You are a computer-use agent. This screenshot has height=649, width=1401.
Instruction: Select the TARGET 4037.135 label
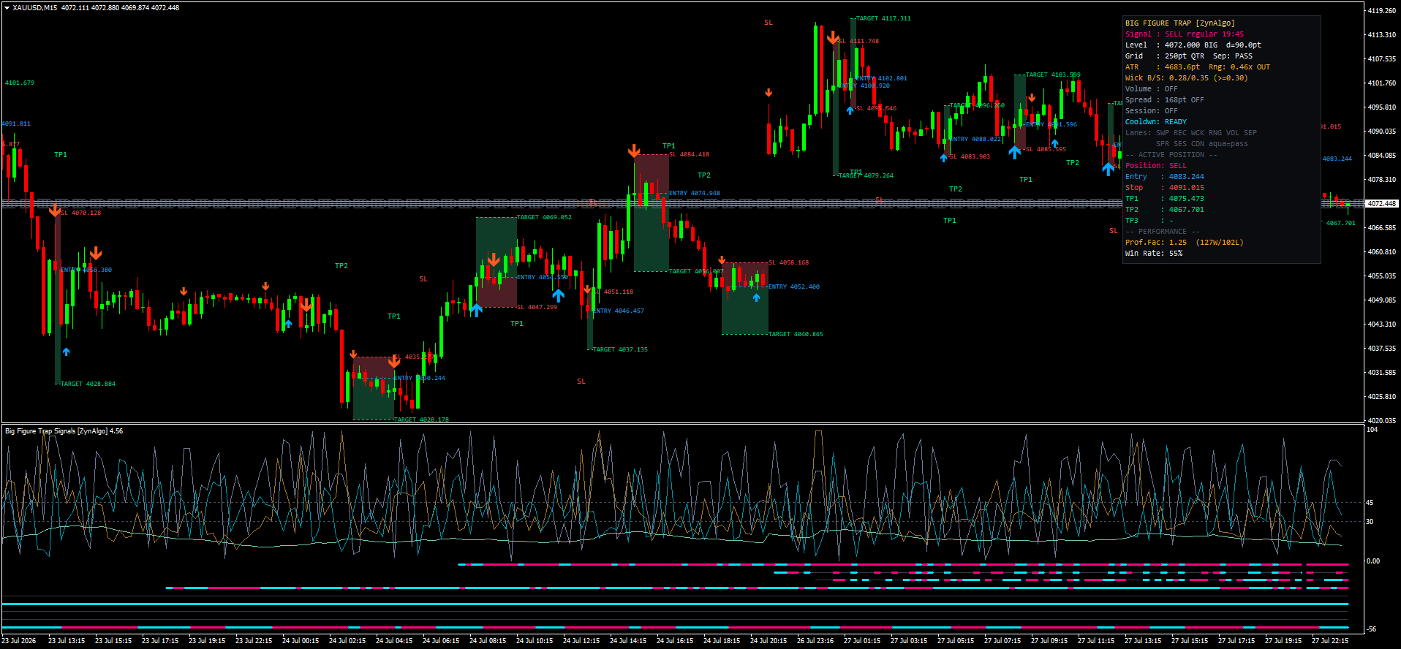[x=620, y=349]
